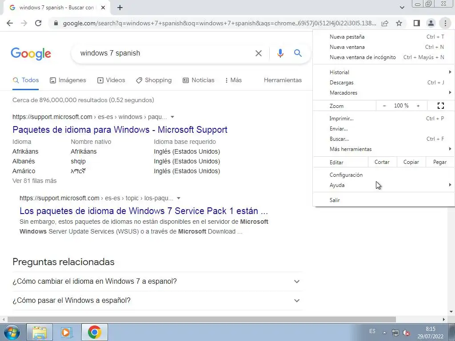Open the Windows Start button
455x341 pixels.
(12, 332)
